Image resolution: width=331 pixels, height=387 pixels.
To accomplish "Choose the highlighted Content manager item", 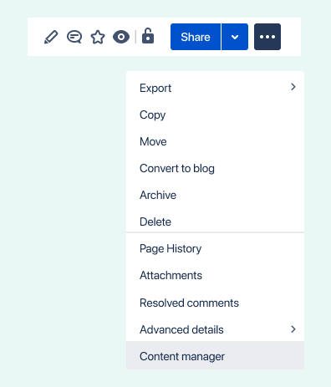I will tap(215, 356).
